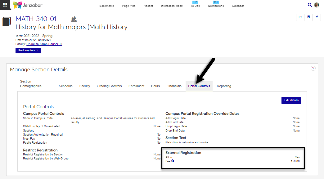The width and height of the screenshot is (324, 179).
Task: Click the Fee info tooltip icon
Action: 173,161
